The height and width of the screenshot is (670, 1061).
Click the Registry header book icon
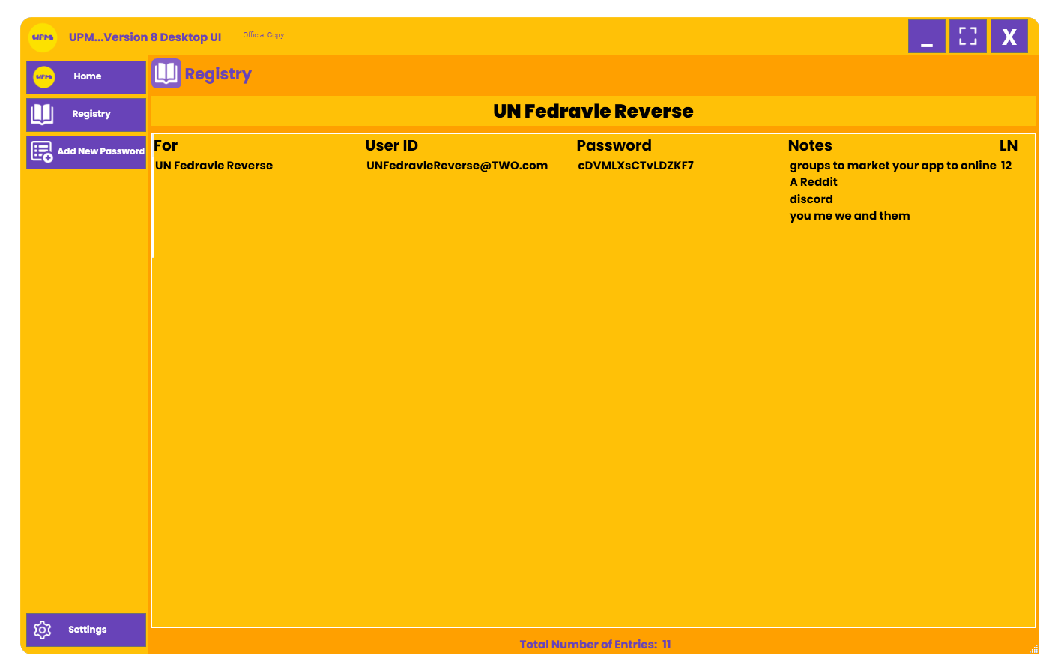tap(166, 73)
